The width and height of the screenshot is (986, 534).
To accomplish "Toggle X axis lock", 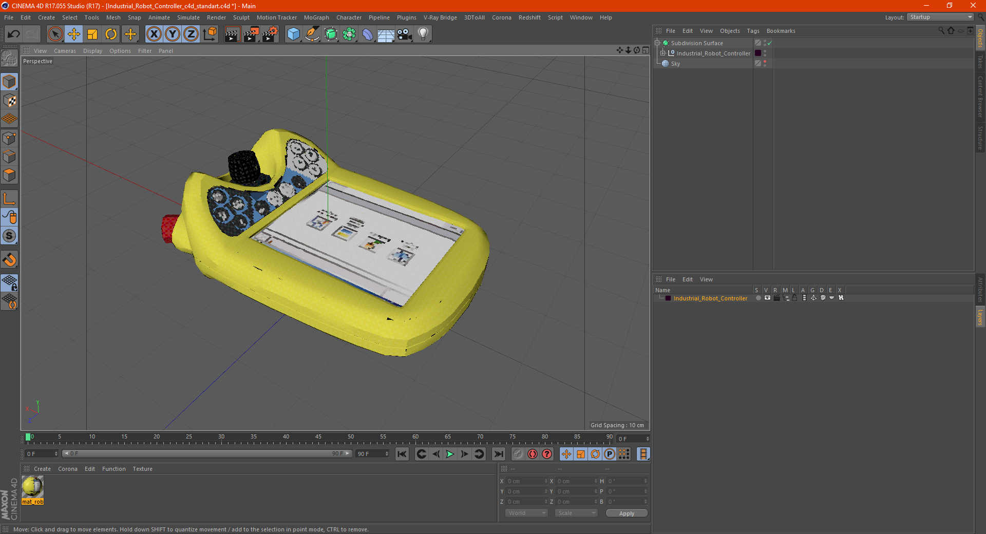I will tap(154, 34).
